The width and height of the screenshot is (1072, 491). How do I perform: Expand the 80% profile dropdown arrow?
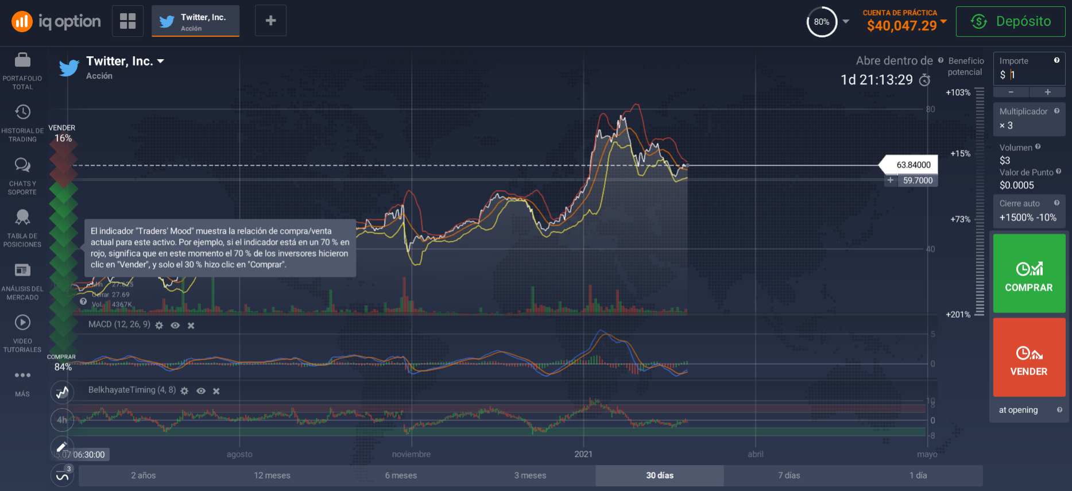846,22
